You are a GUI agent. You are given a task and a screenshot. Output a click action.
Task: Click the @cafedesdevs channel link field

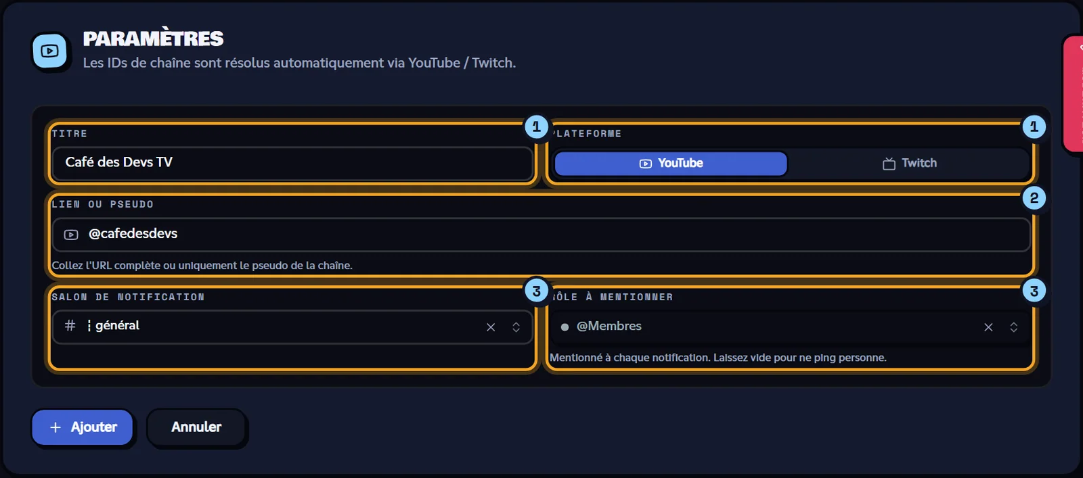(x=541, y=234)
